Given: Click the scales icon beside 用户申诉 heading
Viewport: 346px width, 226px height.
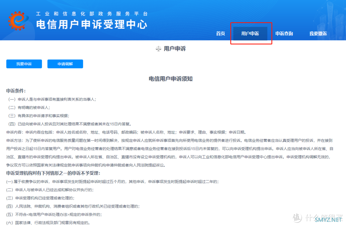Looking at the screenshot, I should tap(159, 48).
